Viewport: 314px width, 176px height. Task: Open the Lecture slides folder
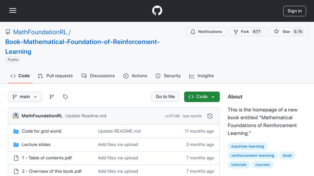click(x=36, y=144)
